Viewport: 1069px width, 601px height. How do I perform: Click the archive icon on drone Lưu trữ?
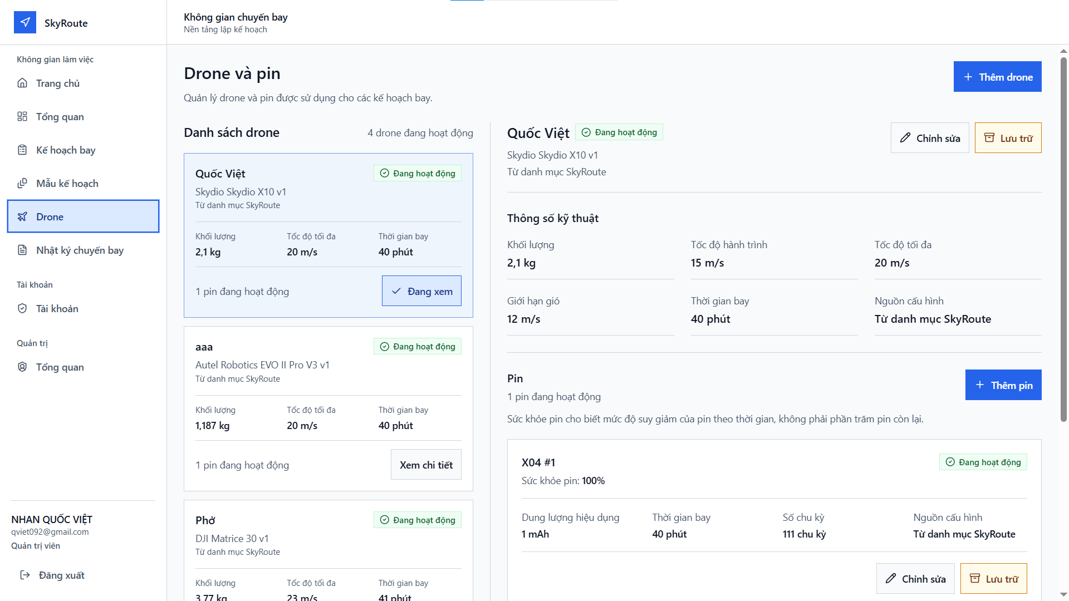(989, 137)
